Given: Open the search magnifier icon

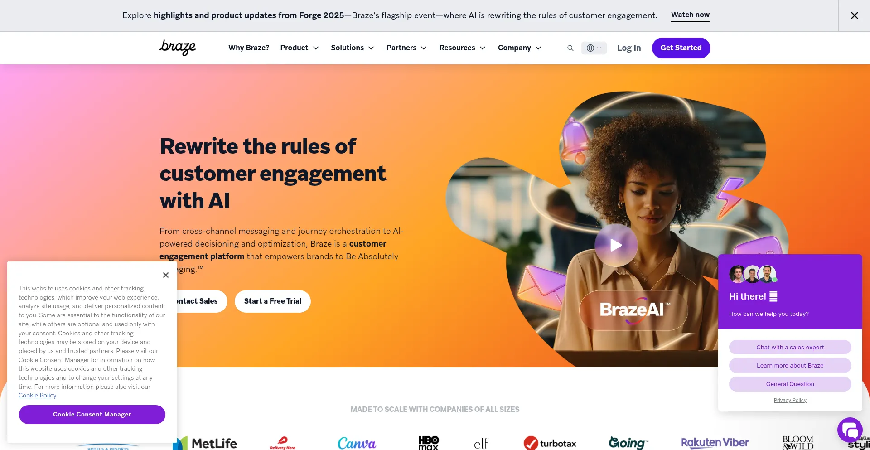Looking at the screenshot, I should [570, 48].
